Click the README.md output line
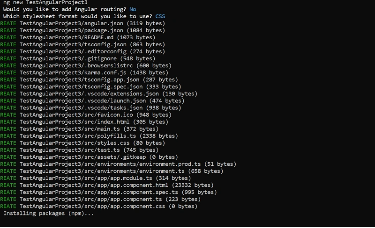Viewport: 375px width, 228px height. 78,38
